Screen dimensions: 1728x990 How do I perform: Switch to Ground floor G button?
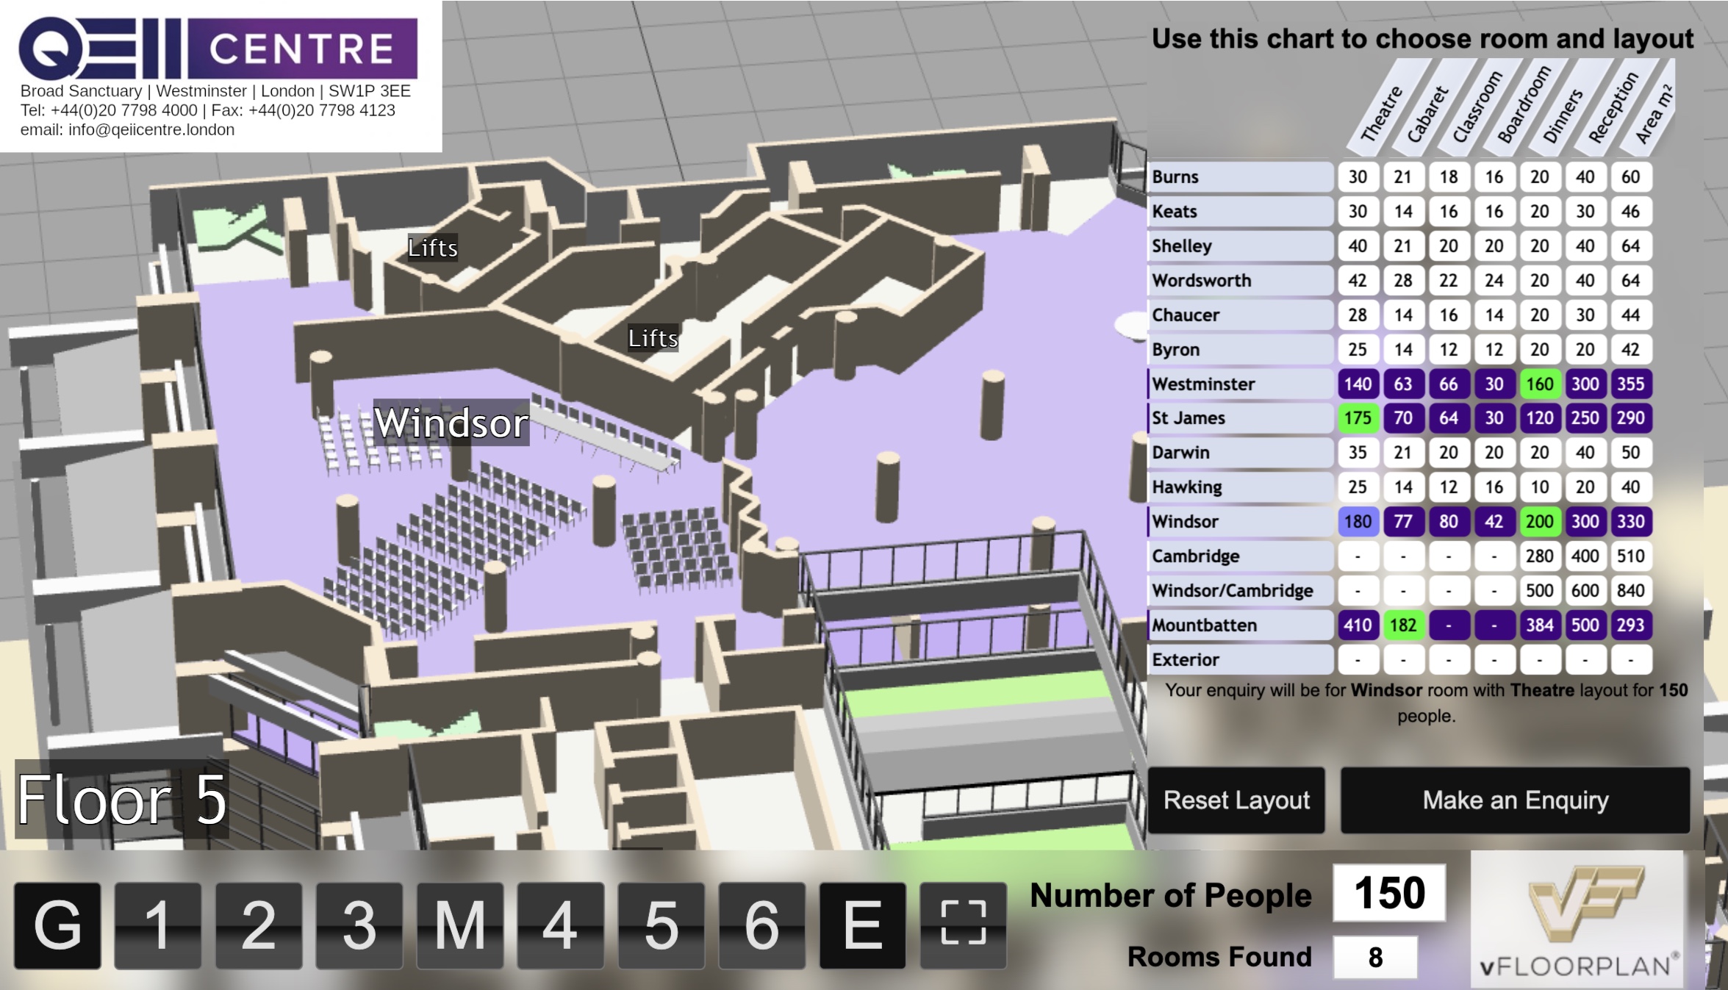click(x=57, y=924)
